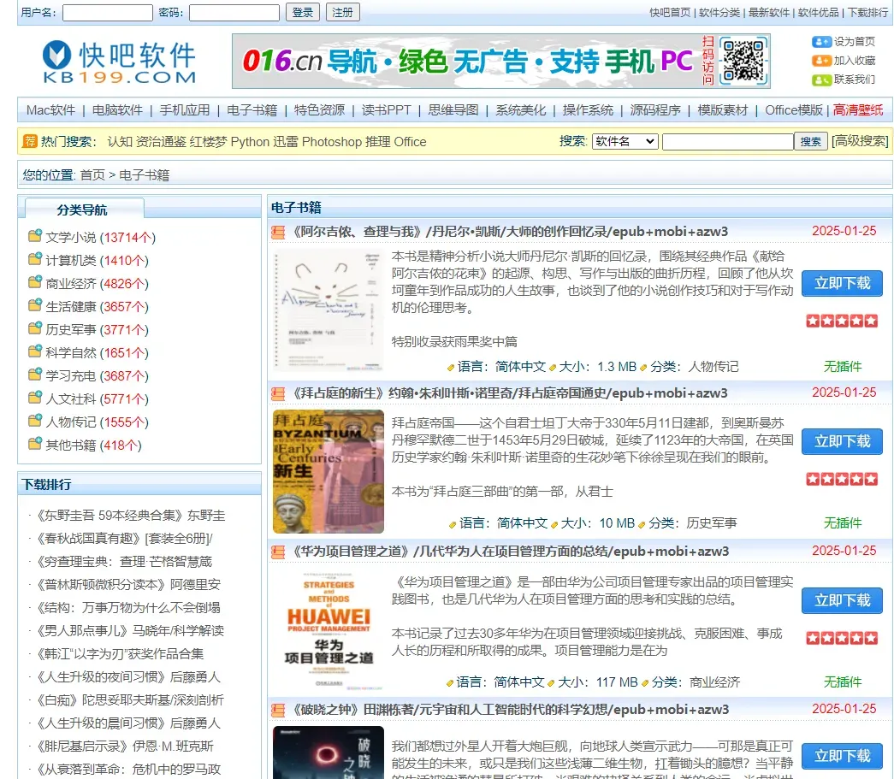894x779 pixels.
Task: Open 电脑软件 in the navigation bar
Action: 117,110
